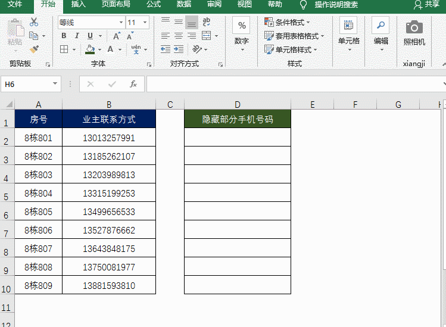This screenshot has width=446, height=327.
Task: Open the Editing (编辑) menu
Action: coord(381,34)
